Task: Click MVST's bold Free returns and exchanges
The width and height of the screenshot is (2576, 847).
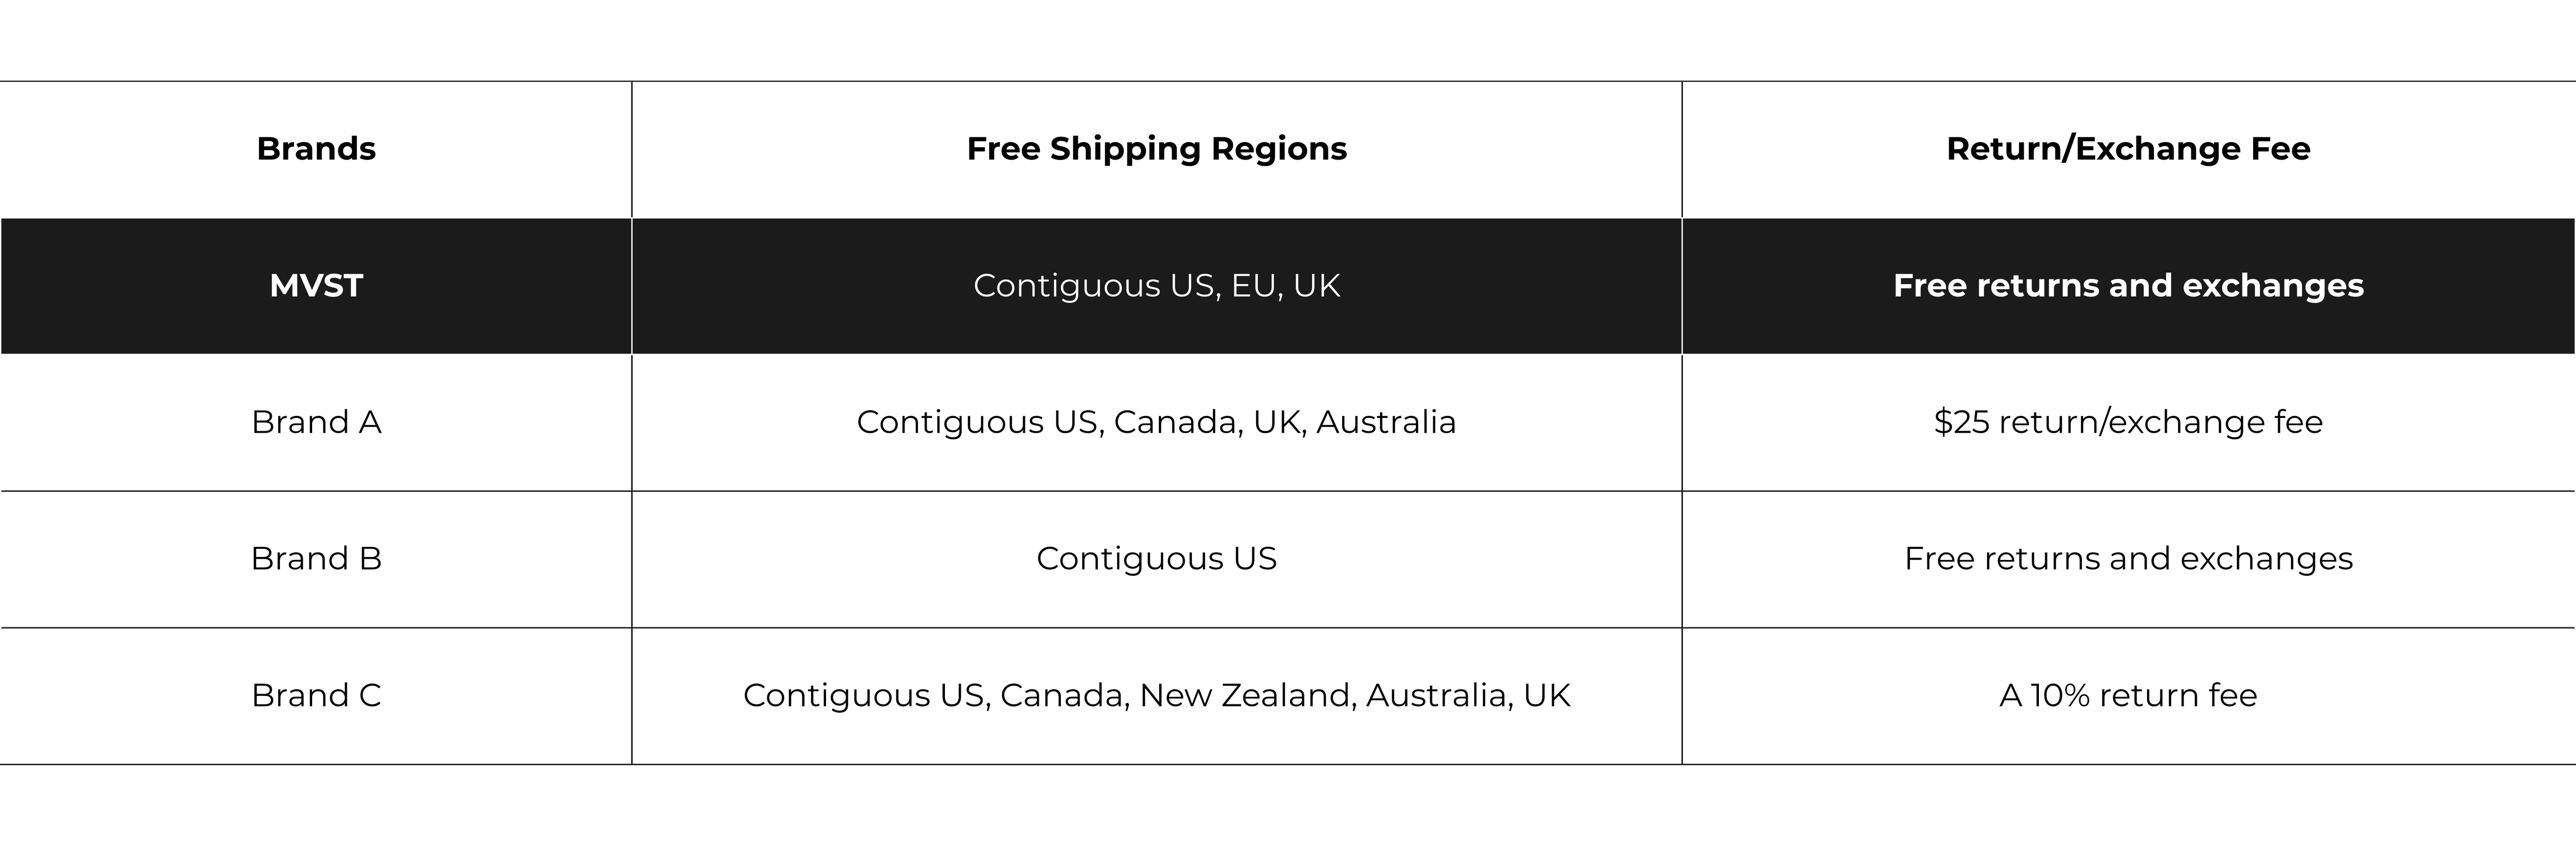Action: [x=2127, y=286]
